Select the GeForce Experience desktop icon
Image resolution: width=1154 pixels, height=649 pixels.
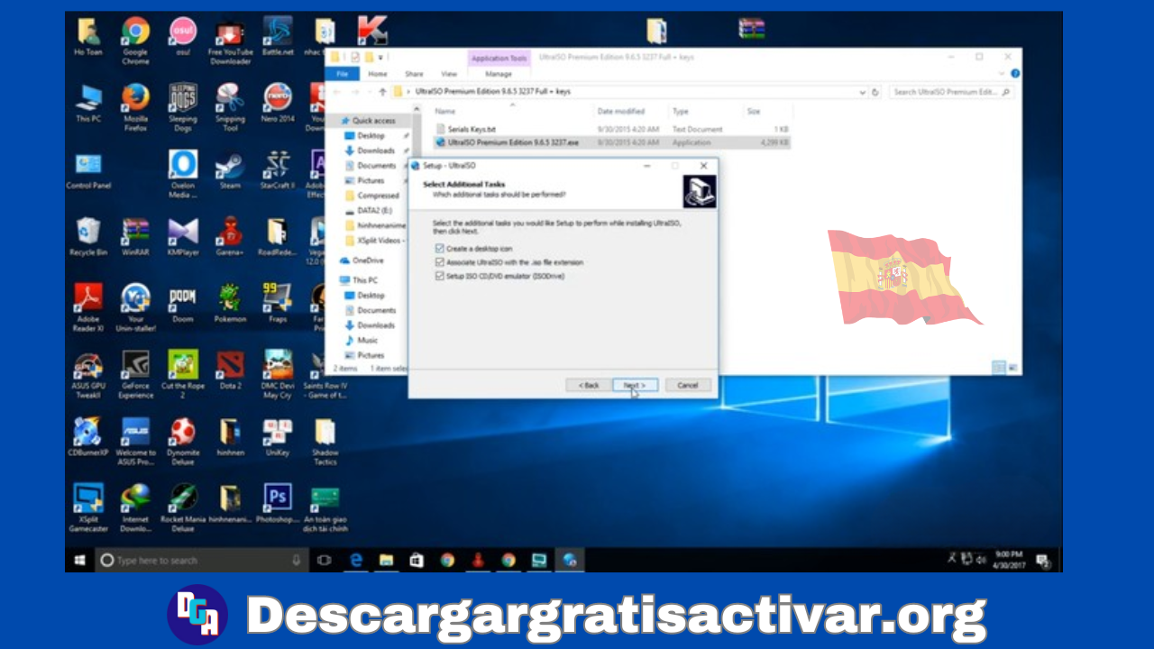(135, 374)
